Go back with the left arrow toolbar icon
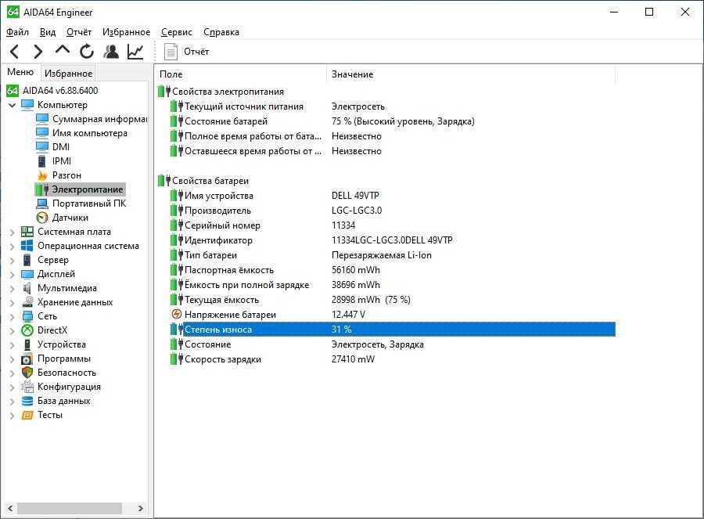704x519 pixels. tap(14, 52)
